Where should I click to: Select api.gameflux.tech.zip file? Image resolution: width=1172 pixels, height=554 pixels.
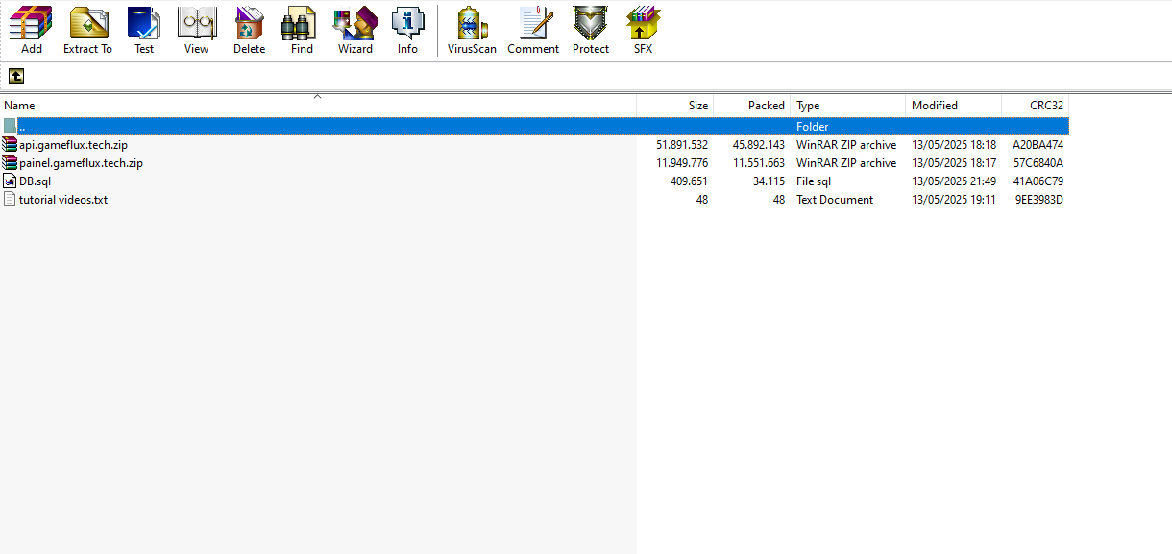(73, 145)
